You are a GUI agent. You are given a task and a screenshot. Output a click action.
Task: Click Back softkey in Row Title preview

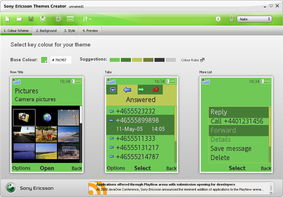(77, 168)
